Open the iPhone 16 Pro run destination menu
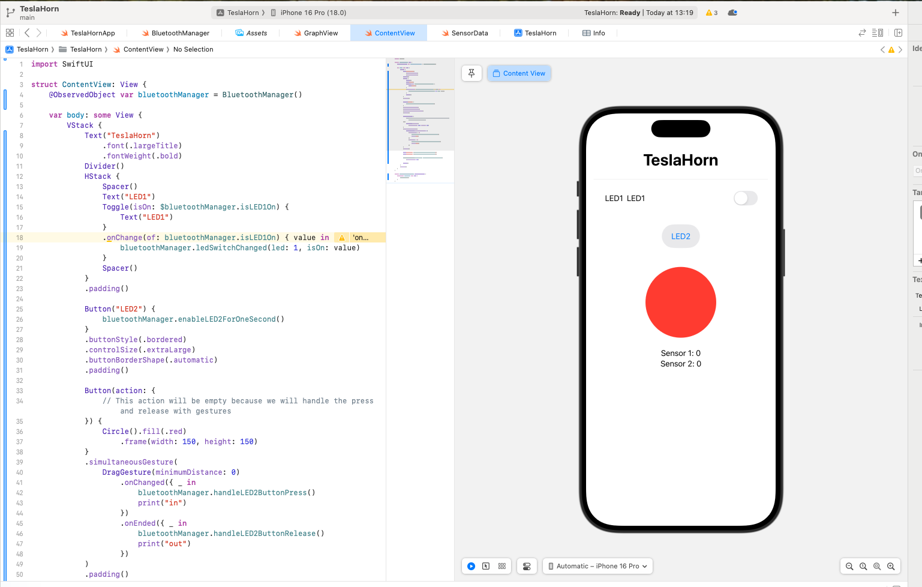 [313, 13]
